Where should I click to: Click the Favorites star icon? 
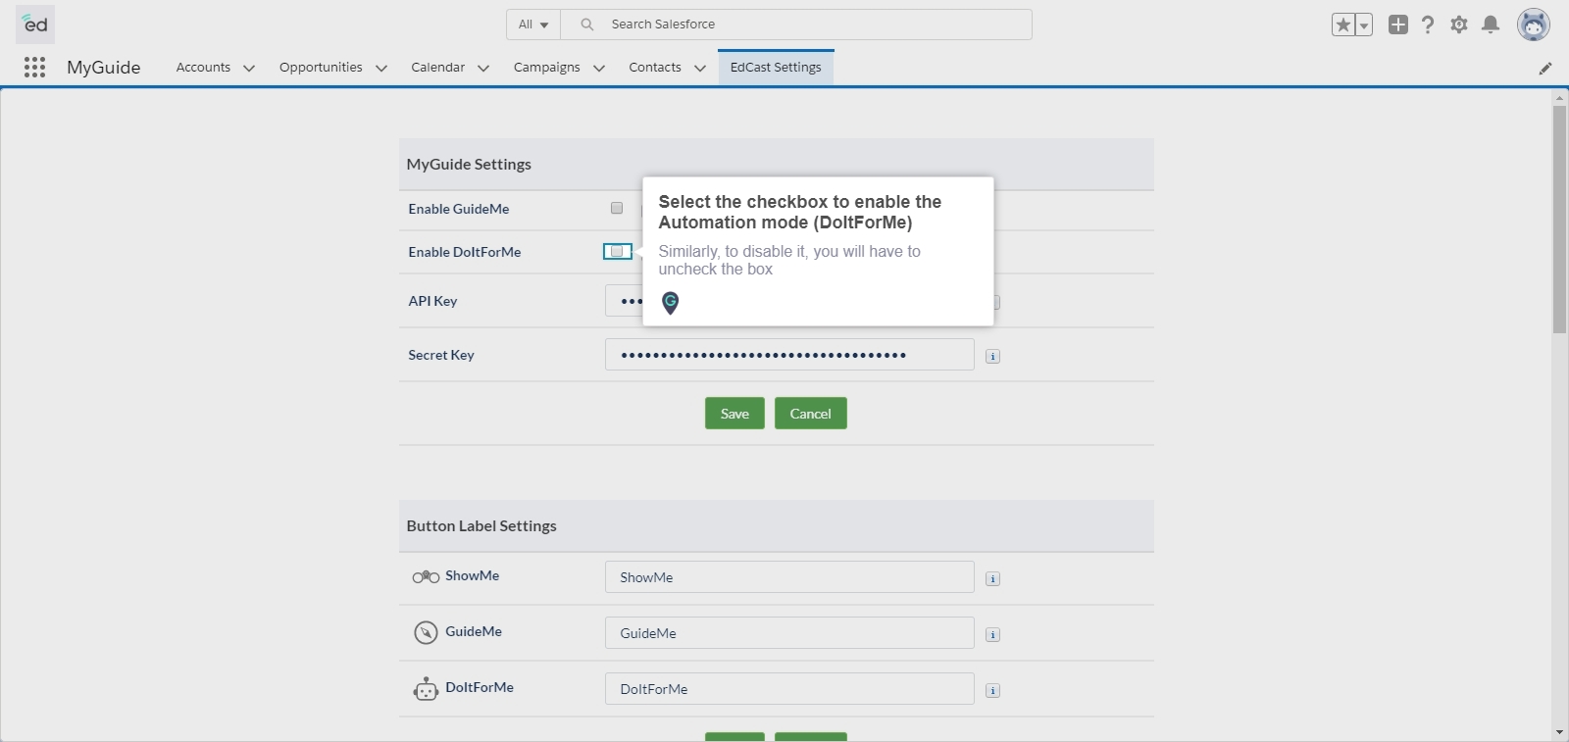(1342, 25)
